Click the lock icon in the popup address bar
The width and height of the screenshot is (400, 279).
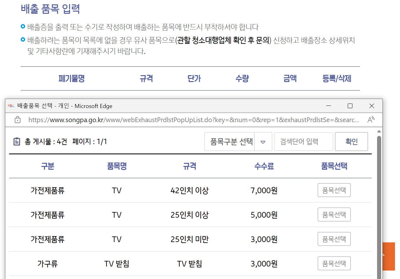(18, 120)
